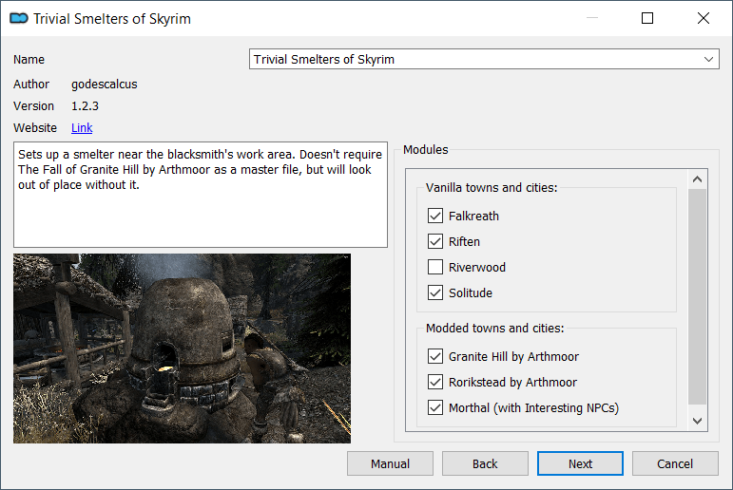Click the modules list scrollbar thumb

(698, 296)
